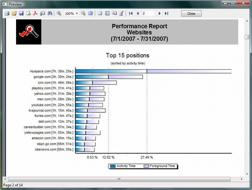The width and height of the screenshot is (252, 190).
Task: Toggle the report outline icon
Action: pos(114,13)
